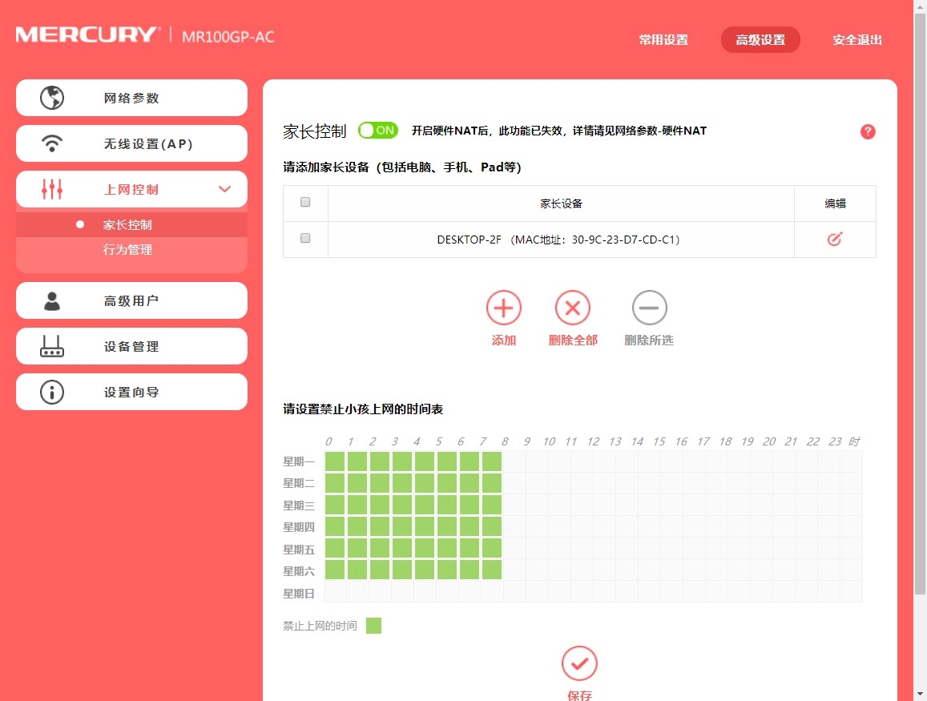Click the 删除全部 label
Screen dimensions: 927x701
coord(573,340)
